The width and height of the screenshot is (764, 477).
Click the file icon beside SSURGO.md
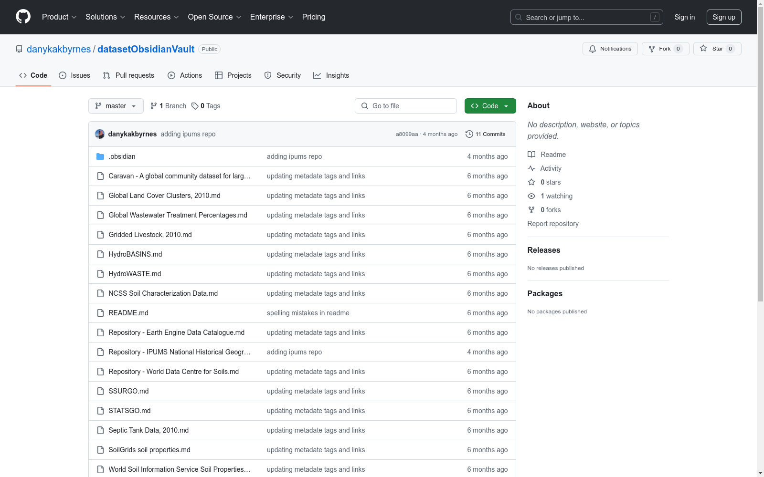pos(100,391)
